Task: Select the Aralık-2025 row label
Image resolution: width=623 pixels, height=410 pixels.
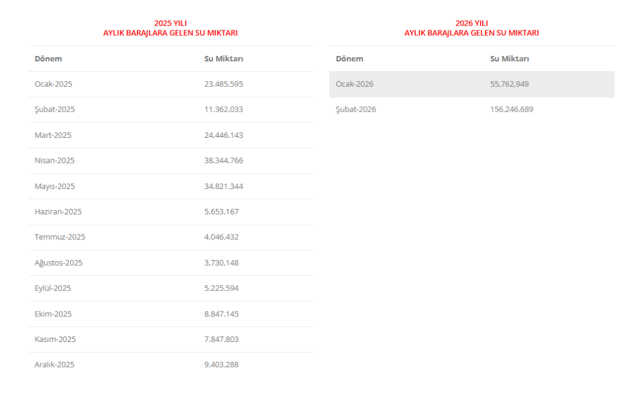Action: click(55, 365)
